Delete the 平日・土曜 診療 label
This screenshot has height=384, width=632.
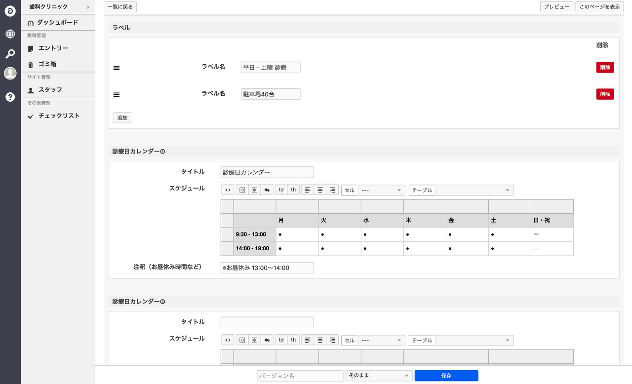(x=605, y=68)
